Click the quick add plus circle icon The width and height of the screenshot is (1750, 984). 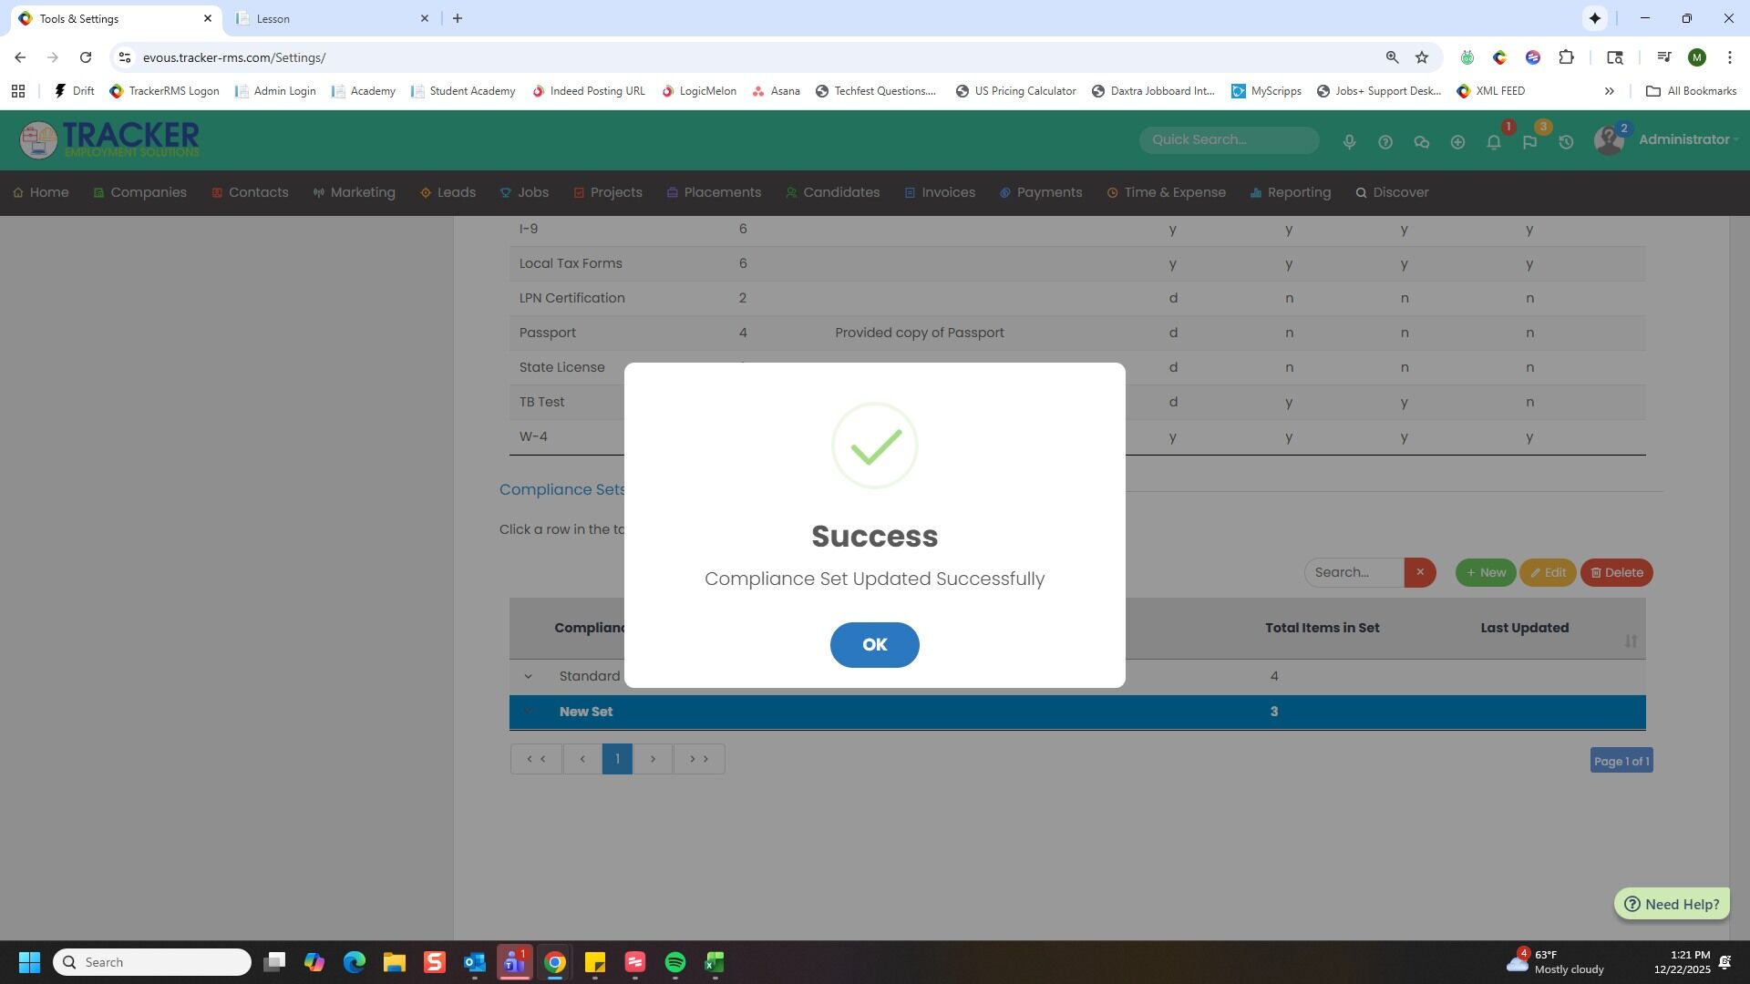tap(1457, 142)
